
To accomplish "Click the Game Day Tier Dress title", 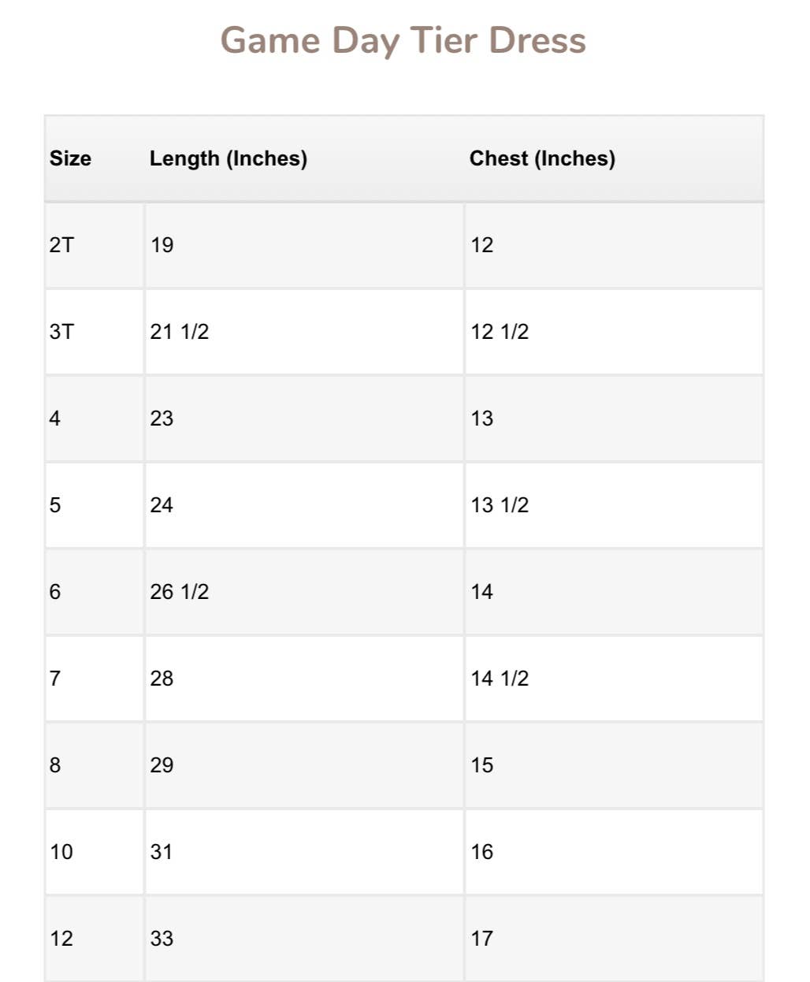I will point(403,41).
